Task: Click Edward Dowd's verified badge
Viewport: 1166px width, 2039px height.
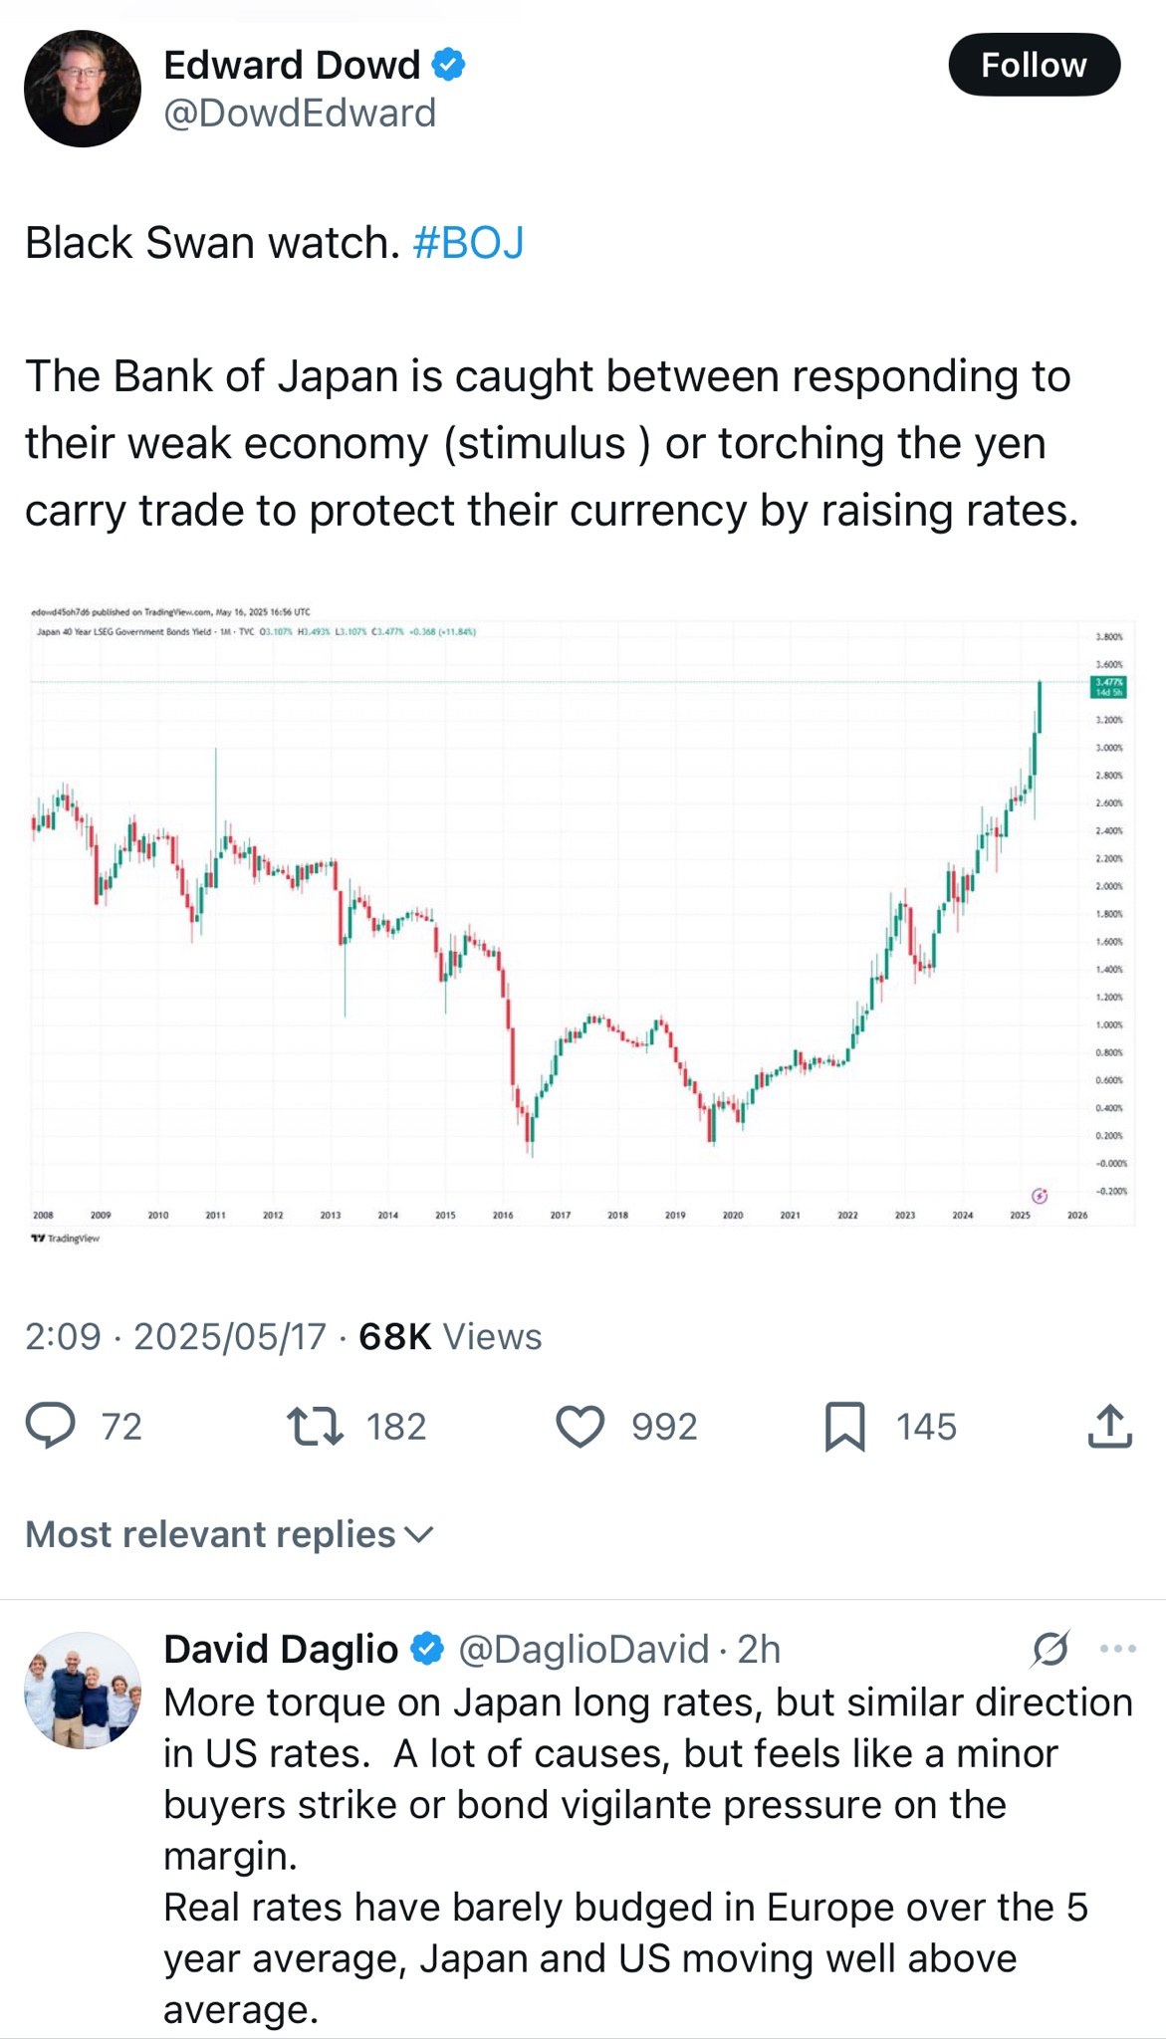Action: click(448, 65)
